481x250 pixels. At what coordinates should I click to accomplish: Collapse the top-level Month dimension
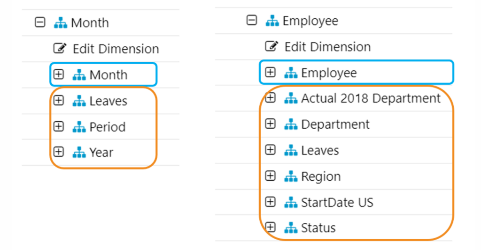40,22
